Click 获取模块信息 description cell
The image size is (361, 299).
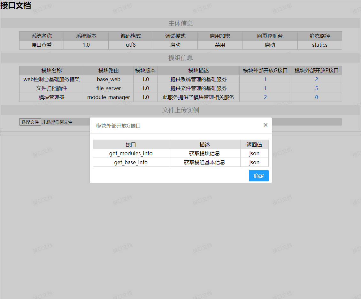[x=204, y=154]
